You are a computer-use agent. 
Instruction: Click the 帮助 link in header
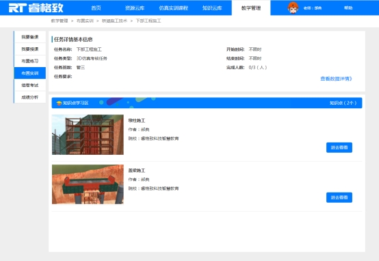tap(348, 8)
